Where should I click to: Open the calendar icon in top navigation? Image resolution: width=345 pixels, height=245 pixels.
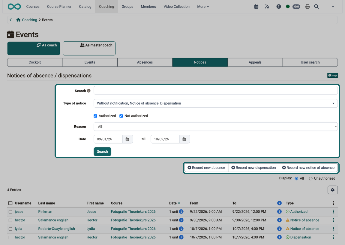(x=256, y=7)
